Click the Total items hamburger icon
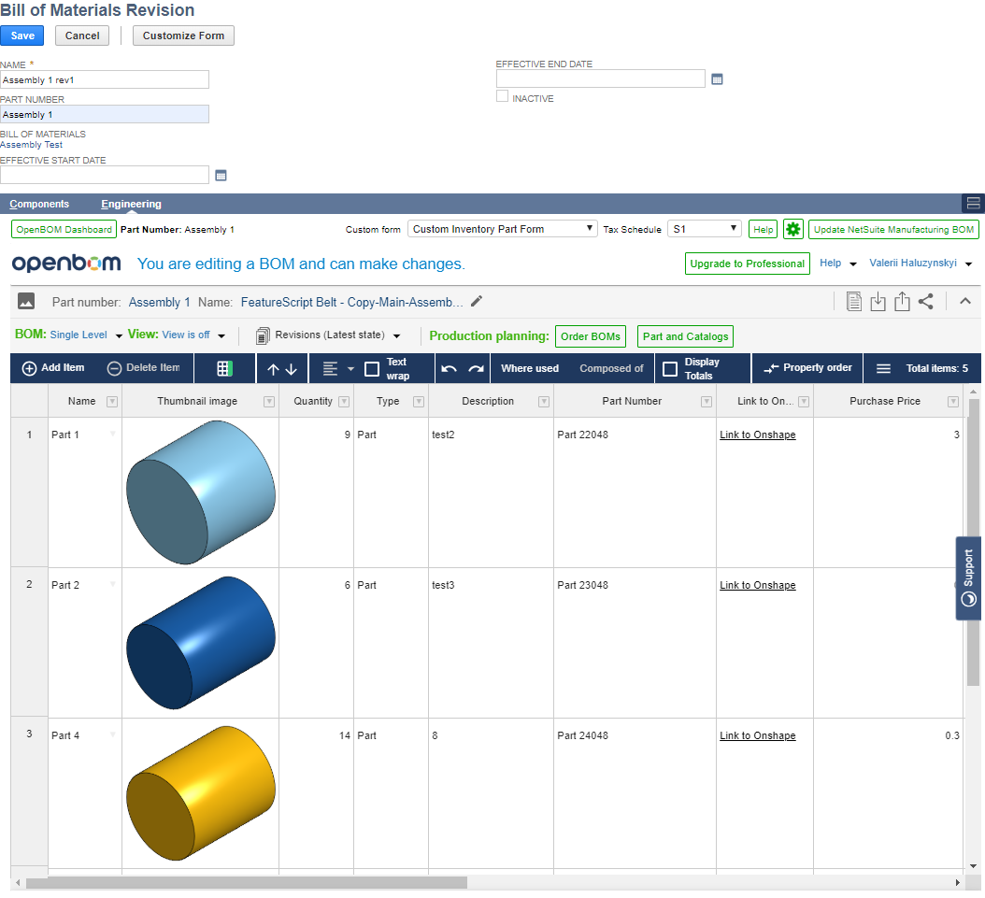This screenshot has width=985, height=898. 883,368
